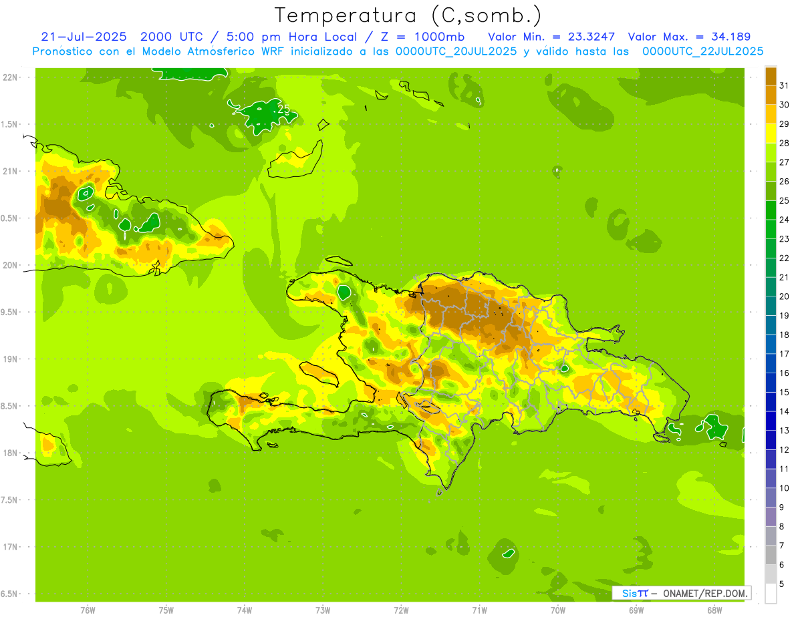The width and height of the screenshot is (802, 619).
Task: Click '5:00 pm Hora Local' text
Action: point(289,37)
